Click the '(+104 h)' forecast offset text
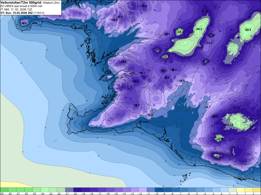 pos(39,13)
